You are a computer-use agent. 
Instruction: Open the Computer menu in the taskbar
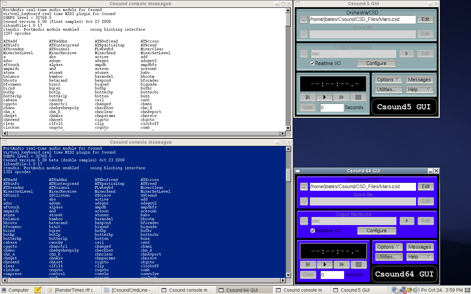[x=15, y=290]
